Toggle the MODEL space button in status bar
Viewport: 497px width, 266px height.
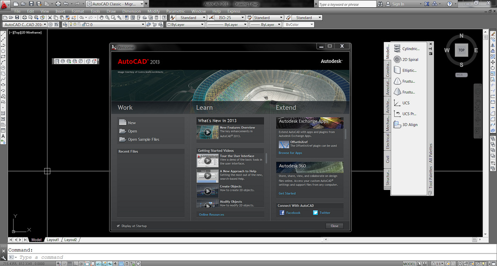pyautogui.click(x=409, y=264)
